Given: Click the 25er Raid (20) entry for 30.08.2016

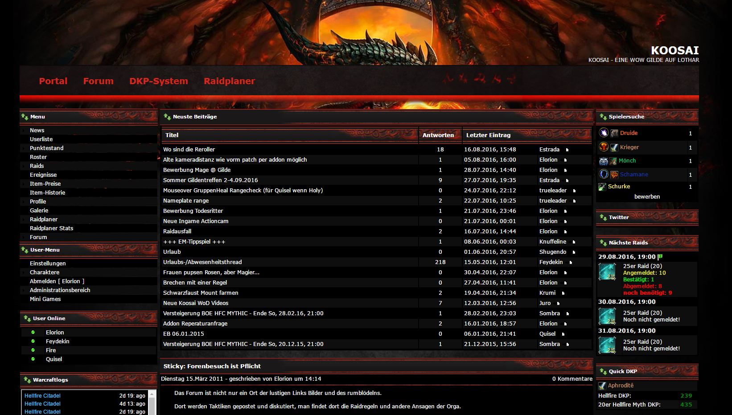Looking at the screenshot, I should click(x=643, y=313).
